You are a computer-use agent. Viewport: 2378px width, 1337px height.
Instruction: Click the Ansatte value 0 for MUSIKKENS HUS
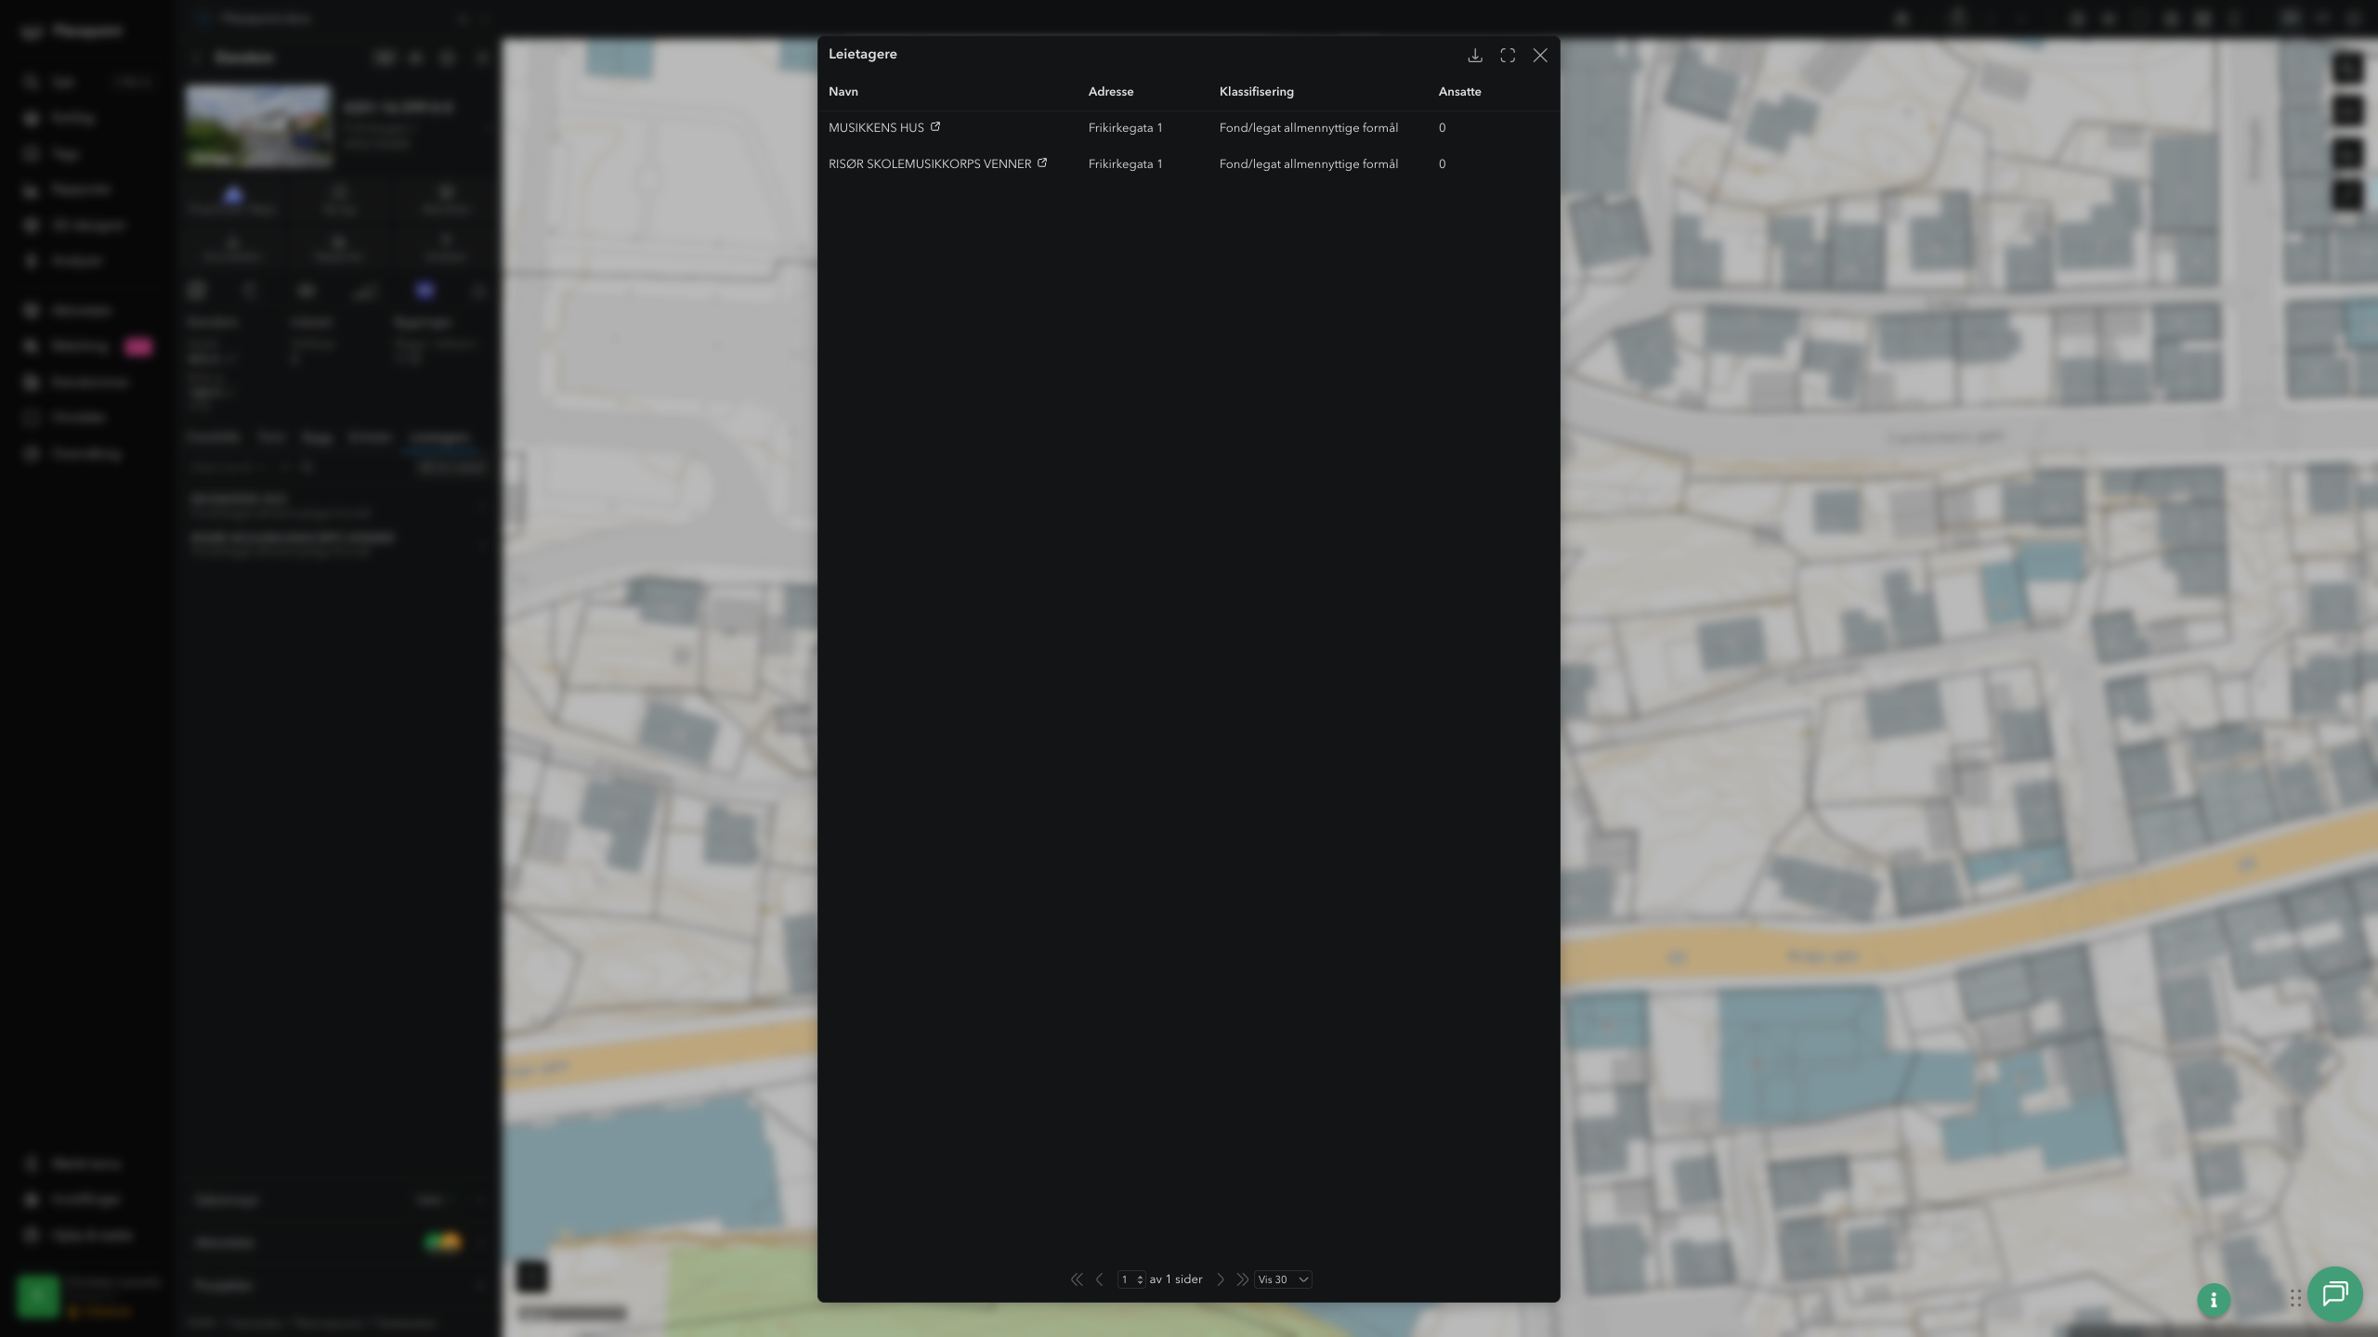click(x=1443, y=128)
